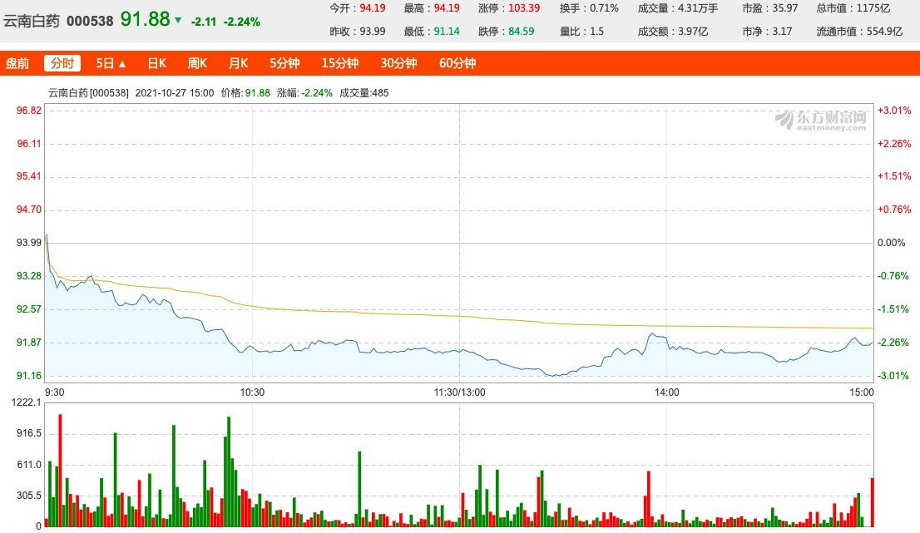Click the 96.82 price axis label

(x=29, y=111)
